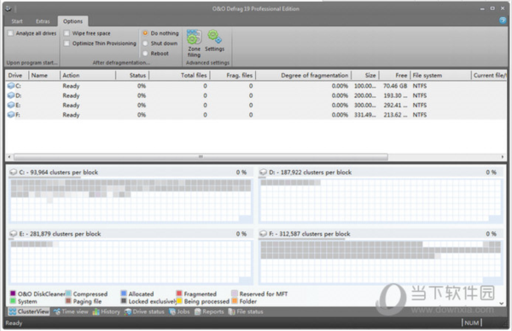The width and height of the screenshot is (512, 331).
Task: Select drive D: icon in the list
Action: pyautogui.click(x=11, y=95)
